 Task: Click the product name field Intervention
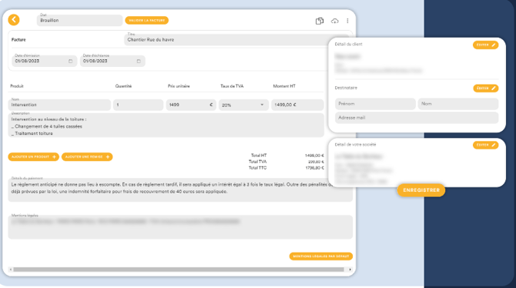[59, 105]
